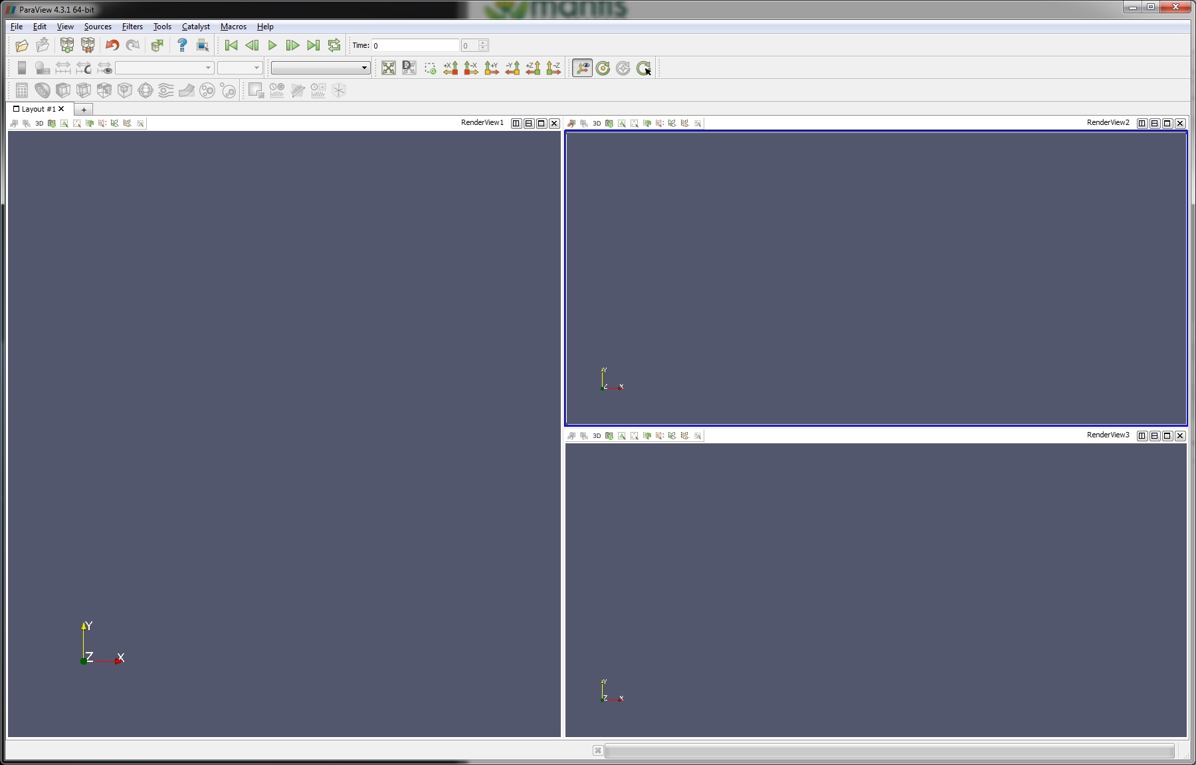
Task: Click the Undo arrow icon
Action: 112,46
